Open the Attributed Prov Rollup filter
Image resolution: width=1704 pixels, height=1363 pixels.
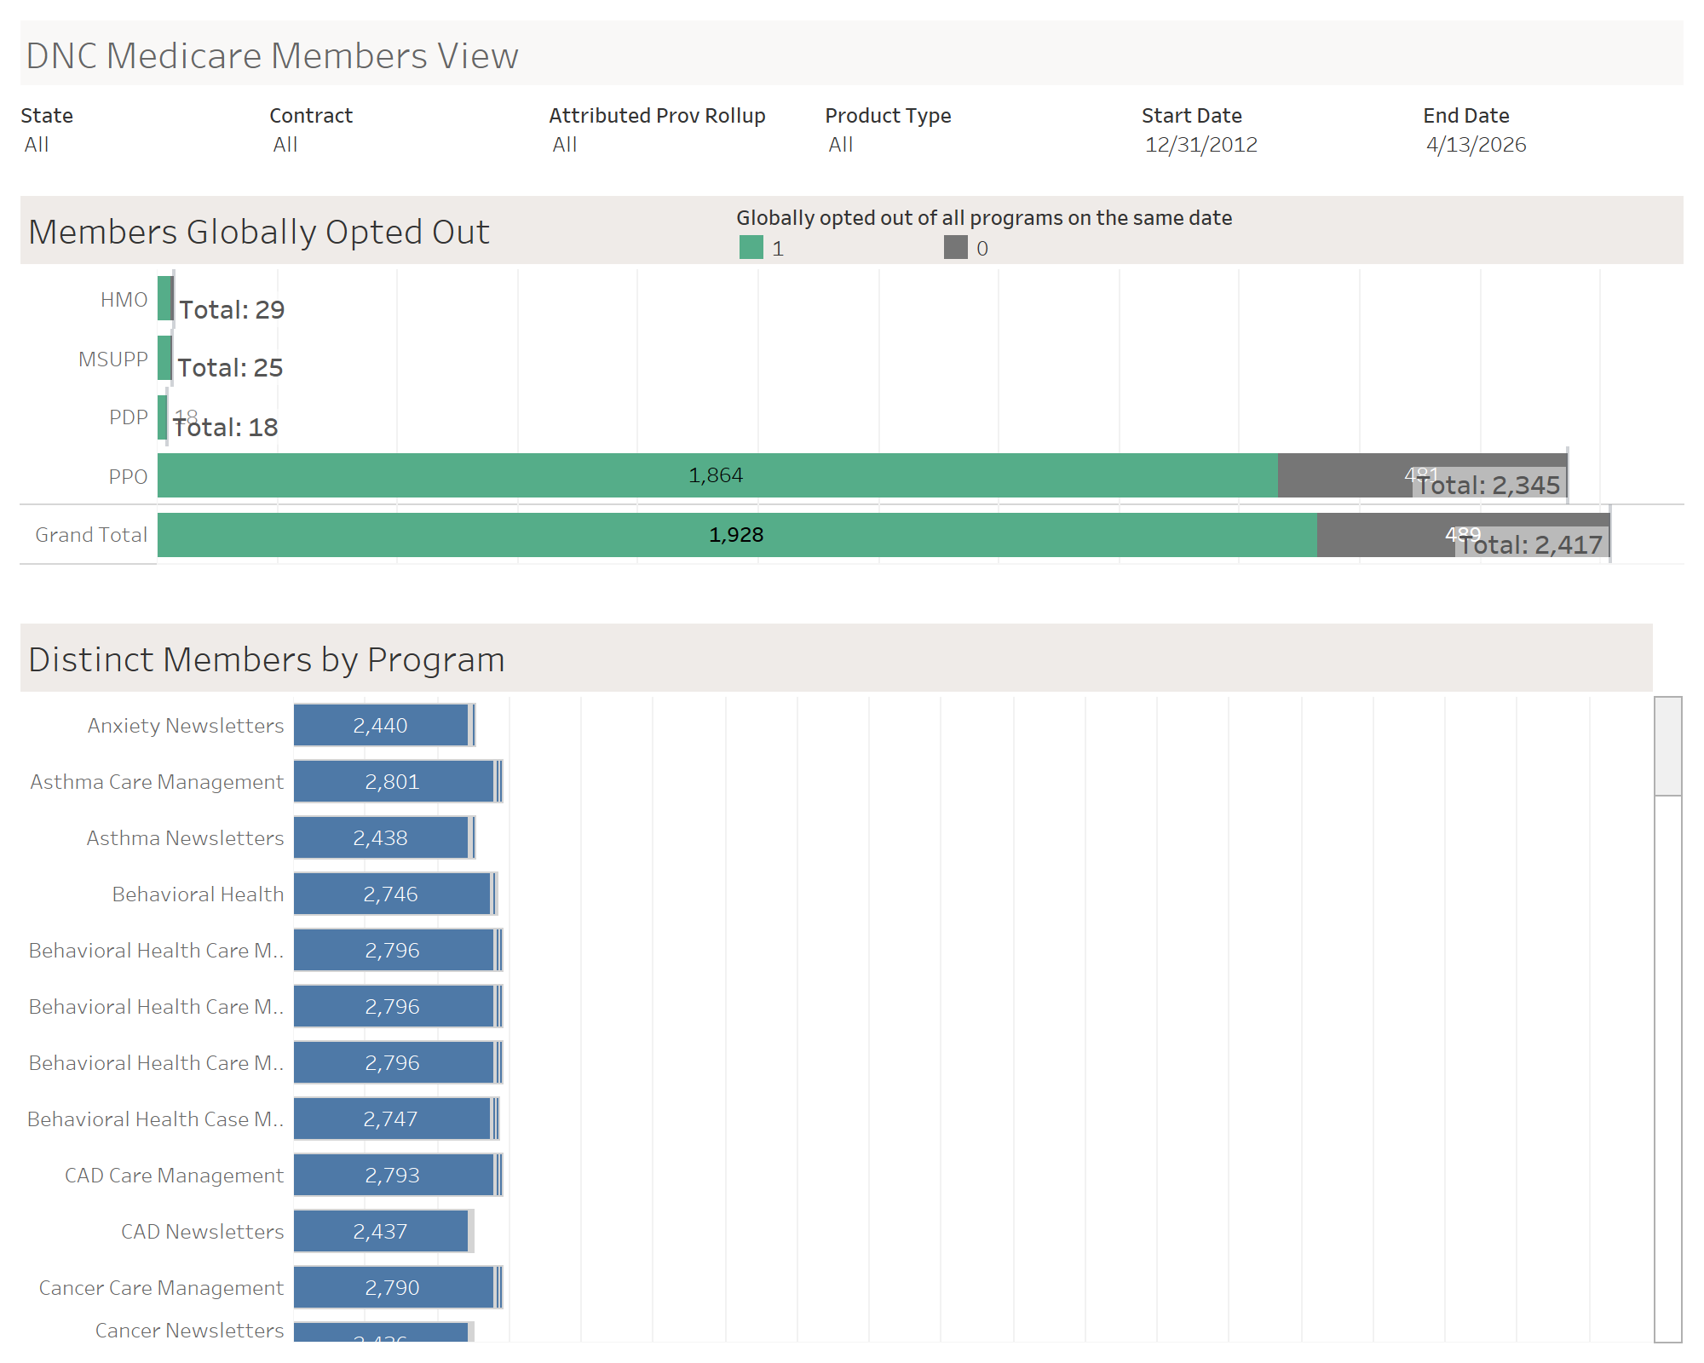pos(565,145)
